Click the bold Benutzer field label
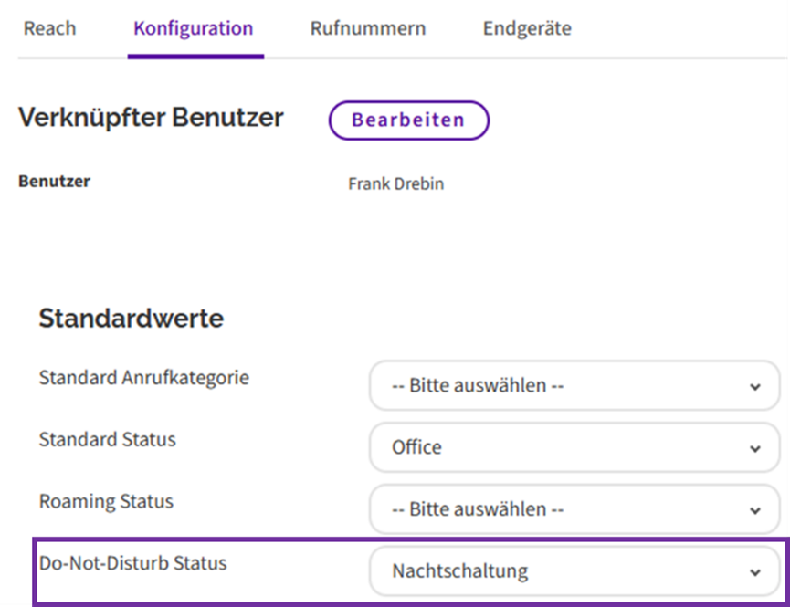Image resolution: width=790 pixels, height=607 pixels. tap(54, 181)
